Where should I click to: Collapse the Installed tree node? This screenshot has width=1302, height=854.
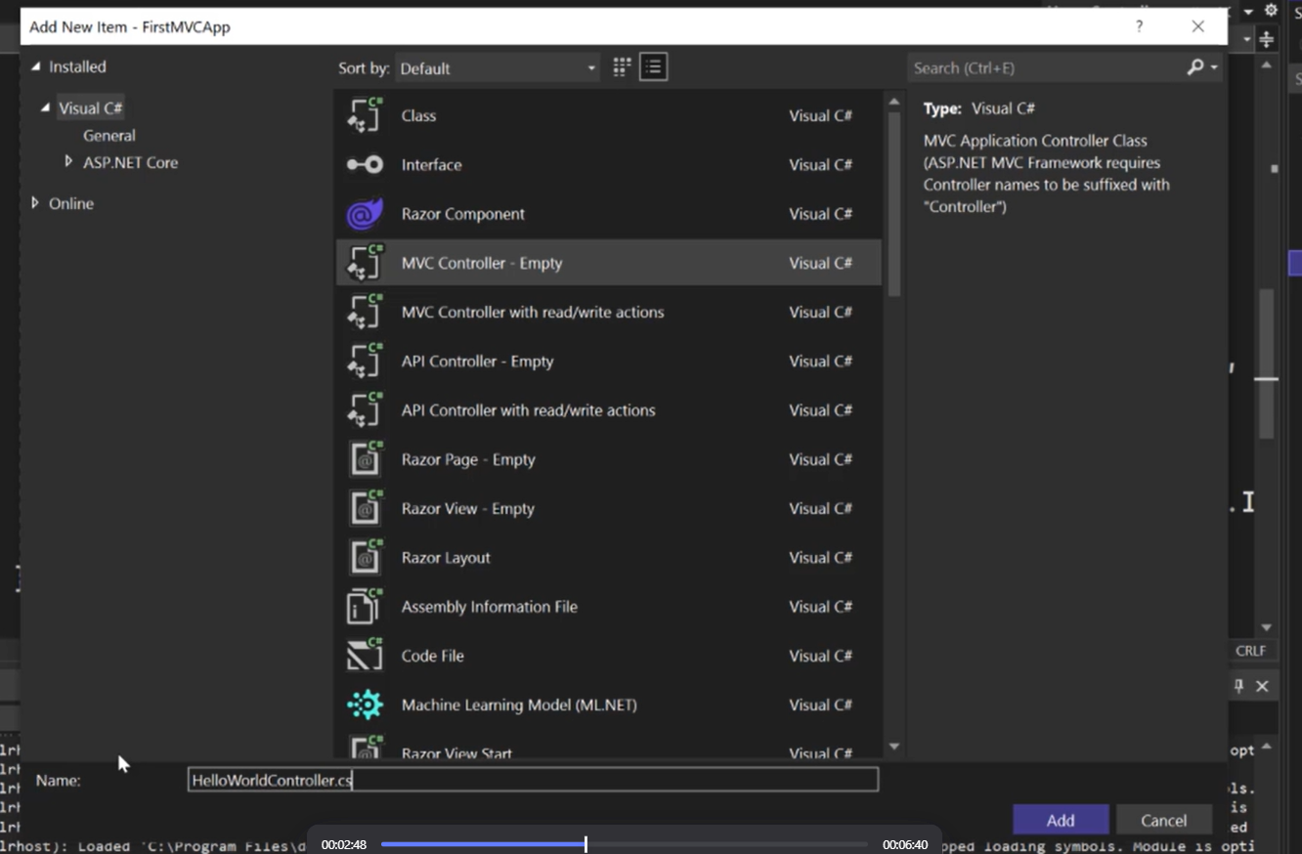(35, 66)
